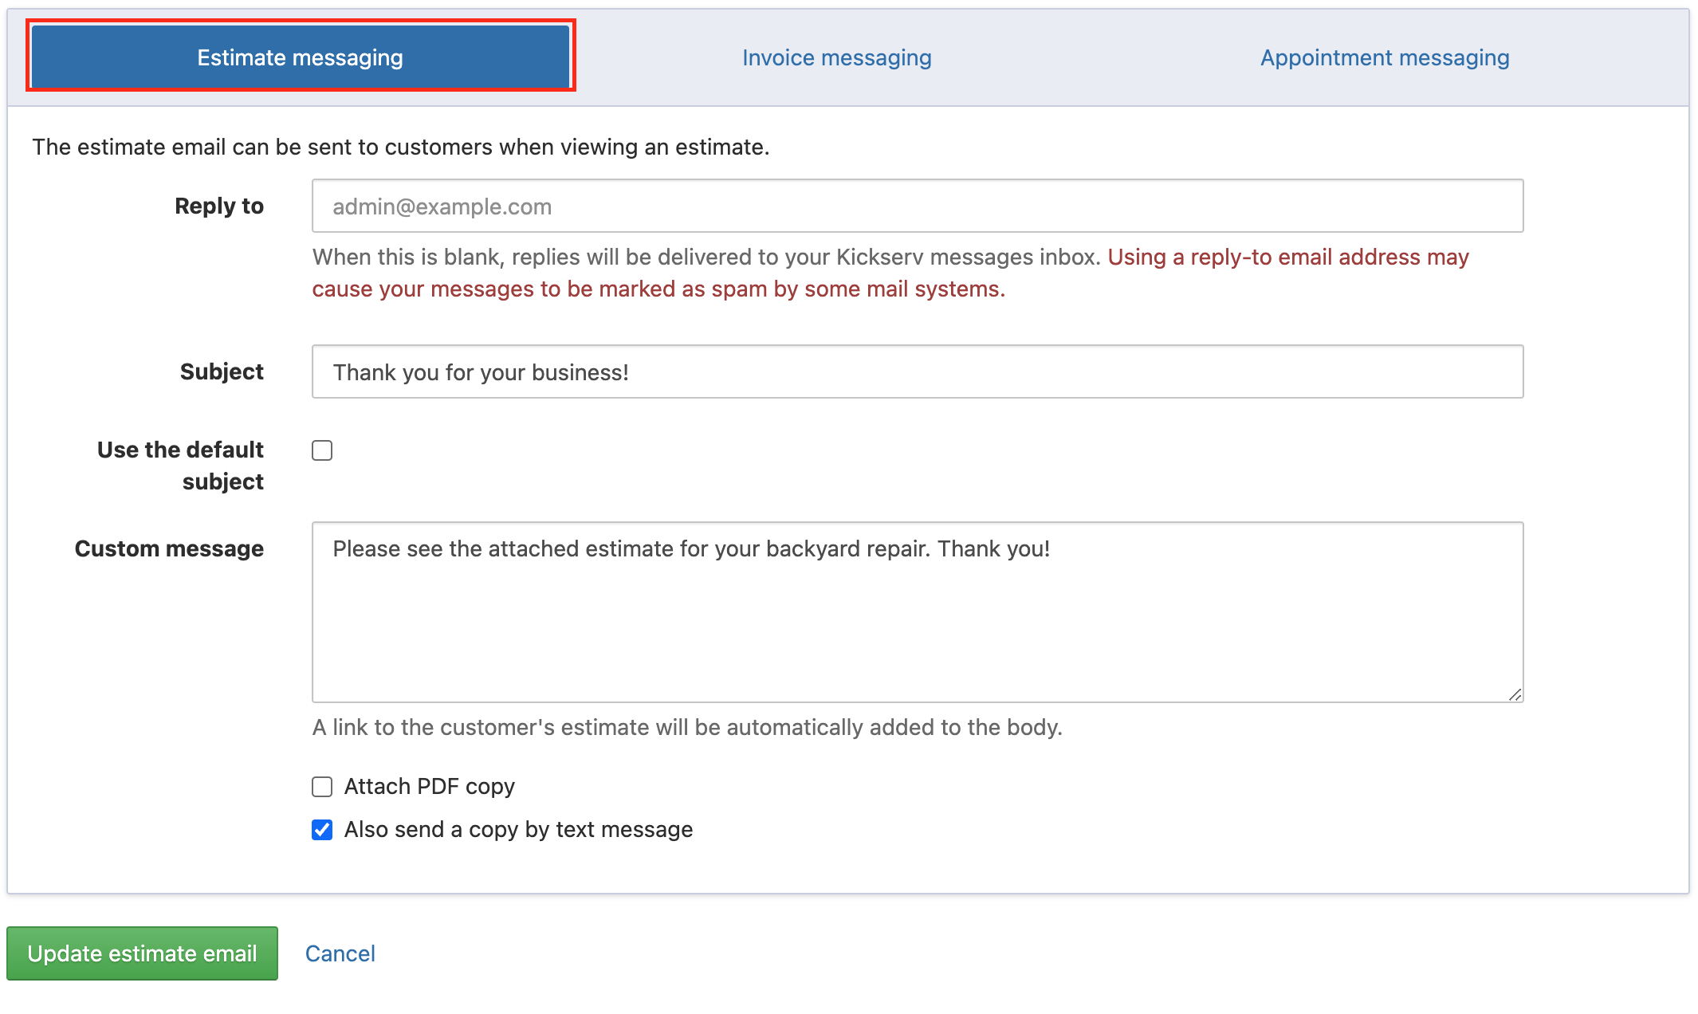Focus the Subject text field

coord(917,372)
